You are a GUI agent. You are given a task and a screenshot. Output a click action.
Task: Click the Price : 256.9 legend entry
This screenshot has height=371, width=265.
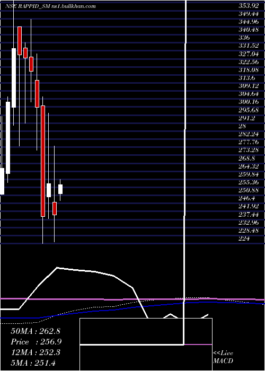36,342
